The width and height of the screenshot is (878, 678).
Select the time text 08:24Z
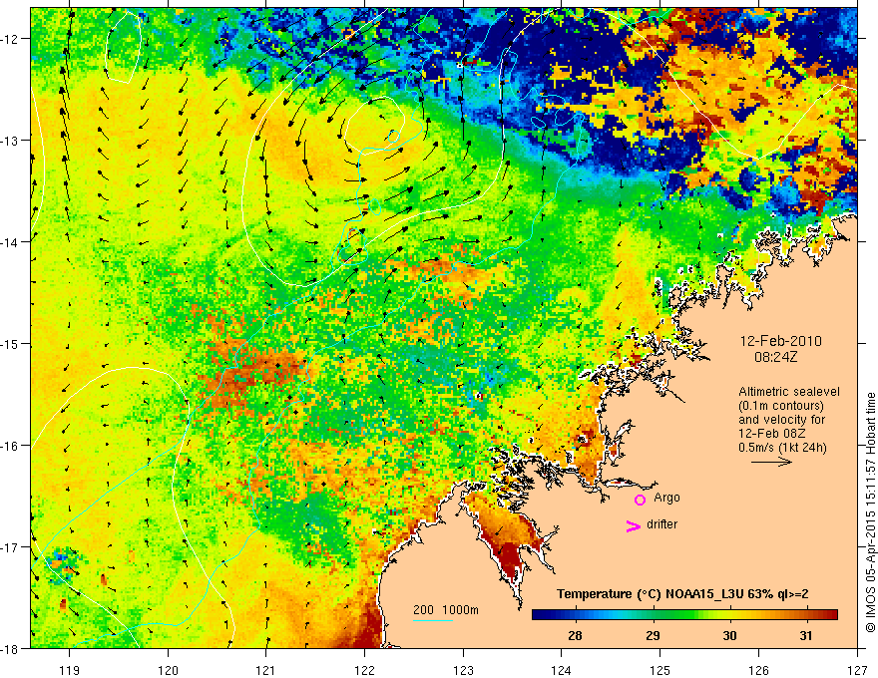pyautogui.click(x=775, y=357)
